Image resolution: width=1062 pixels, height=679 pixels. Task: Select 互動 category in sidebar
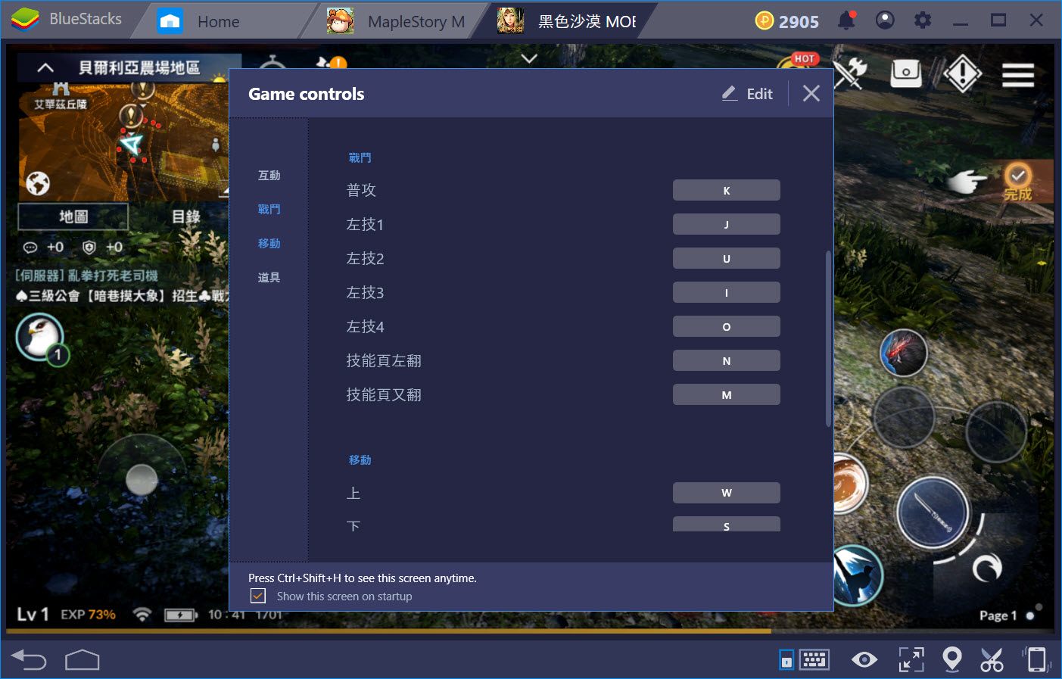(x=269, y=176)
